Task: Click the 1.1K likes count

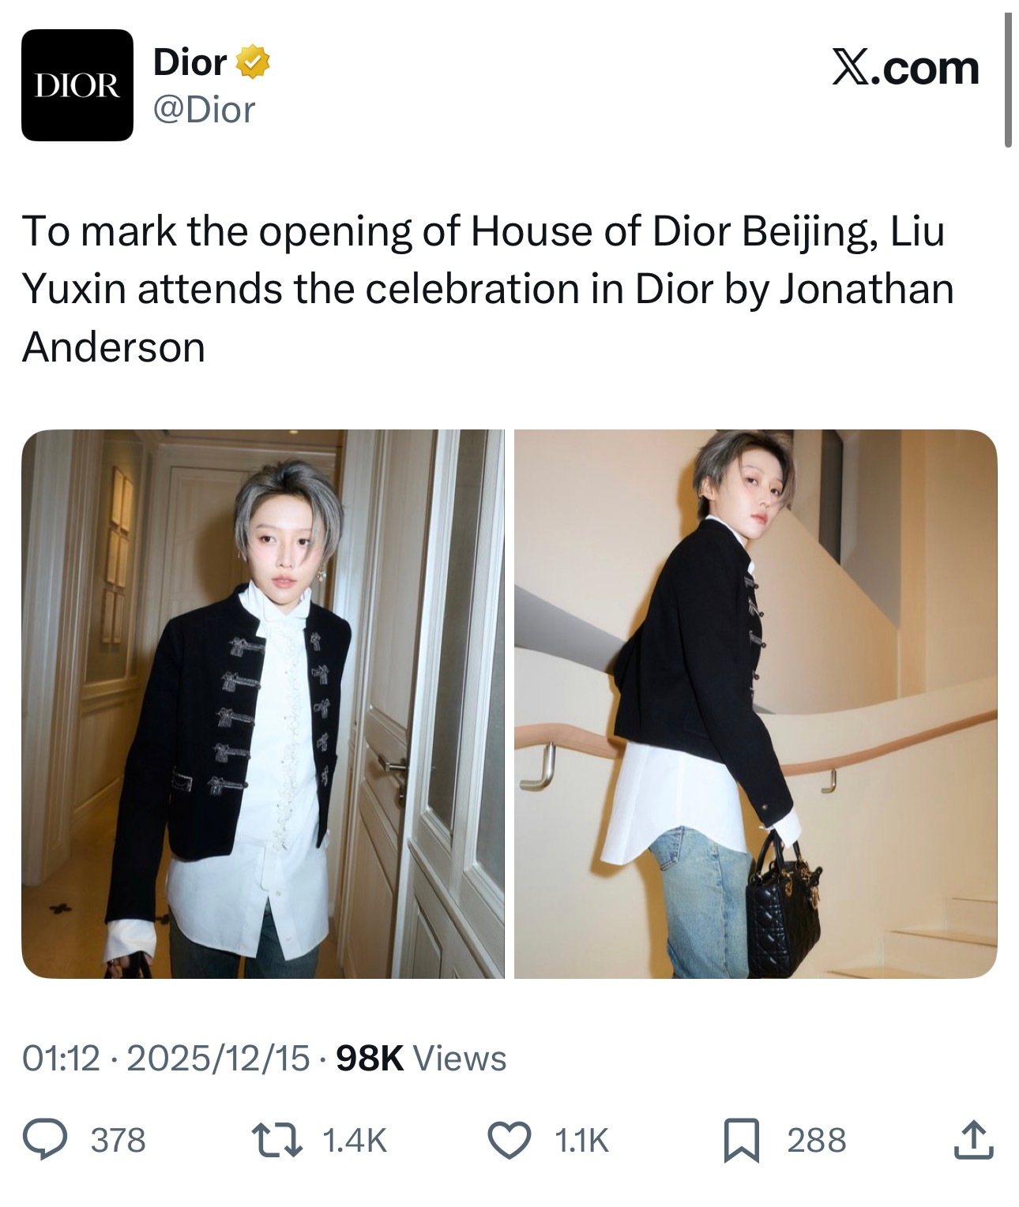Action: pos(582,1141)
